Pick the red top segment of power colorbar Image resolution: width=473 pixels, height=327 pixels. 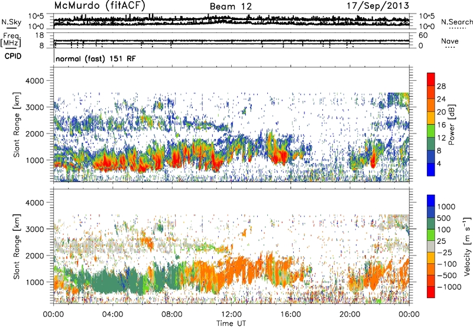pyautogui.click(x=431, y=80)
